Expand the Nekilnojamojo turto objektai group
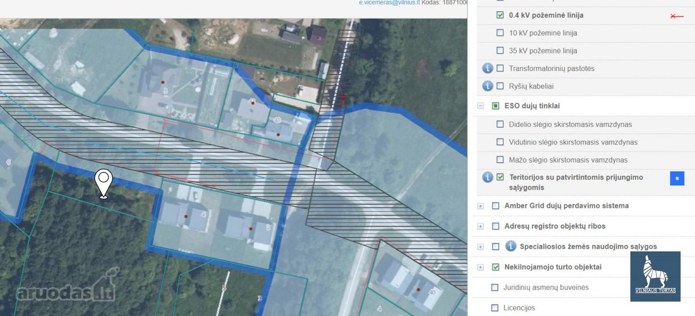 point(480,267)
